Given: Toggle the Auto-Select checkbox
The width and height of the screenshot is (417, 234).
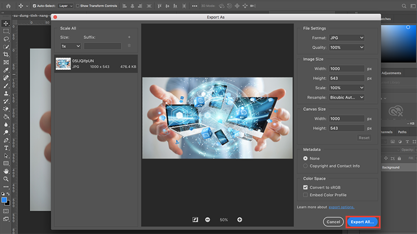Looking at the screenshot, I should (x=34, y=6).
